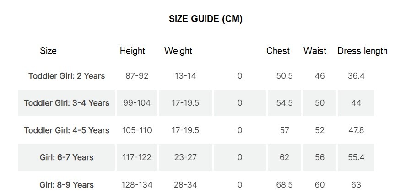Click the 87-92 height cell
The image size is (406, 194).
point(137,76)
